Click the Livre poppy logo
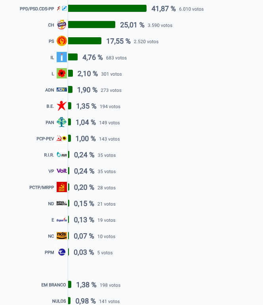 pyautogui.click(x=62, y=73)
